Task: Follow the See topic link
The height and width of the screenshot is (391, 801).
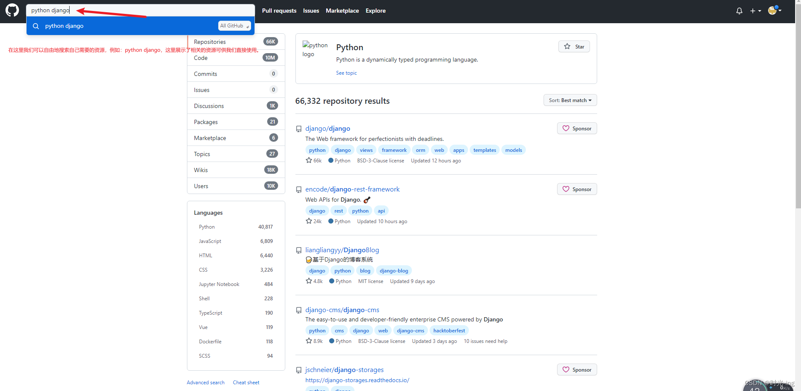Action: click(346, 73)
